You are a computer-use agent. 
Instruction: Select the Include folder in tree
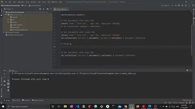pos(14,17)
